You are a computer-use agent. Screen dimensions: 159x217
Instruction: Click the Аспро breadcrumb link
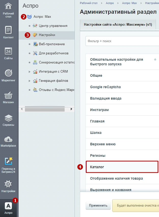pos(110,3)
